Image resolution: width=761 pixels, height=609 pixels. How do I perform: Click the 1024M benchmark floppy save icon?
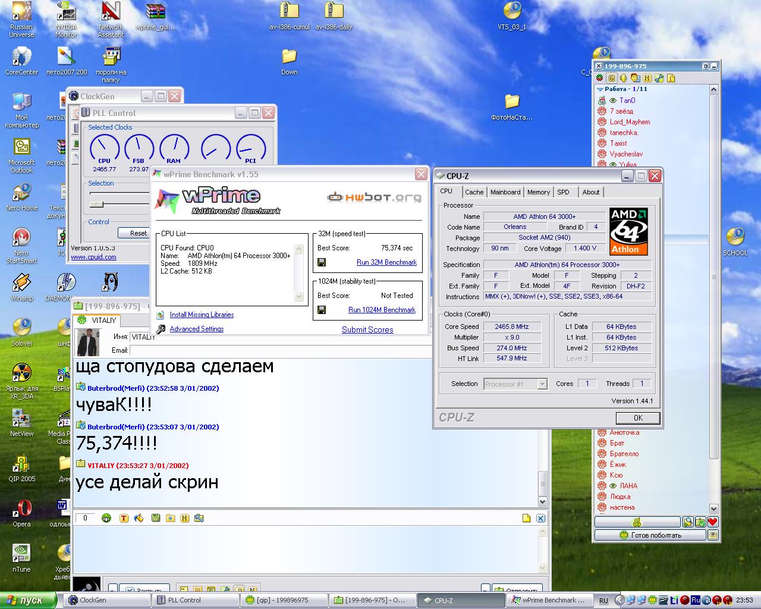tap(322, 310)
